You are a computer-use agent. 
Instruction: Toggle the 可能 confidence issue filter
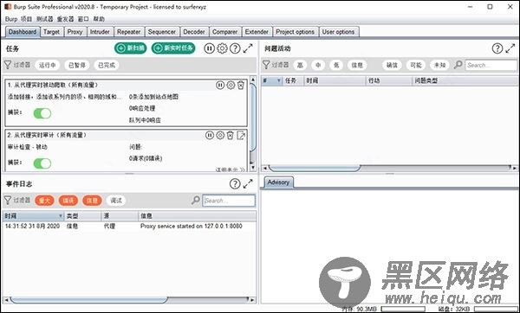pyautogui.click(x=415, y=65)
